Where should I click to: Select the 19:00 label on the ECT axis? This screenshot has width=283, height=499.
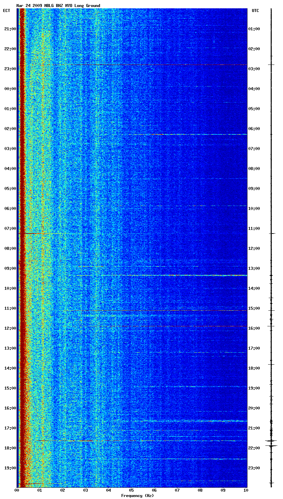[x=10, y=468]
